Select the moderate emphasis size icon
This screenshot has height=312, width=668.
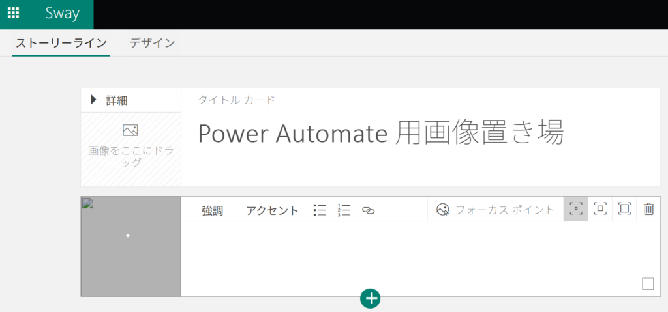click(x=600, y=209)
